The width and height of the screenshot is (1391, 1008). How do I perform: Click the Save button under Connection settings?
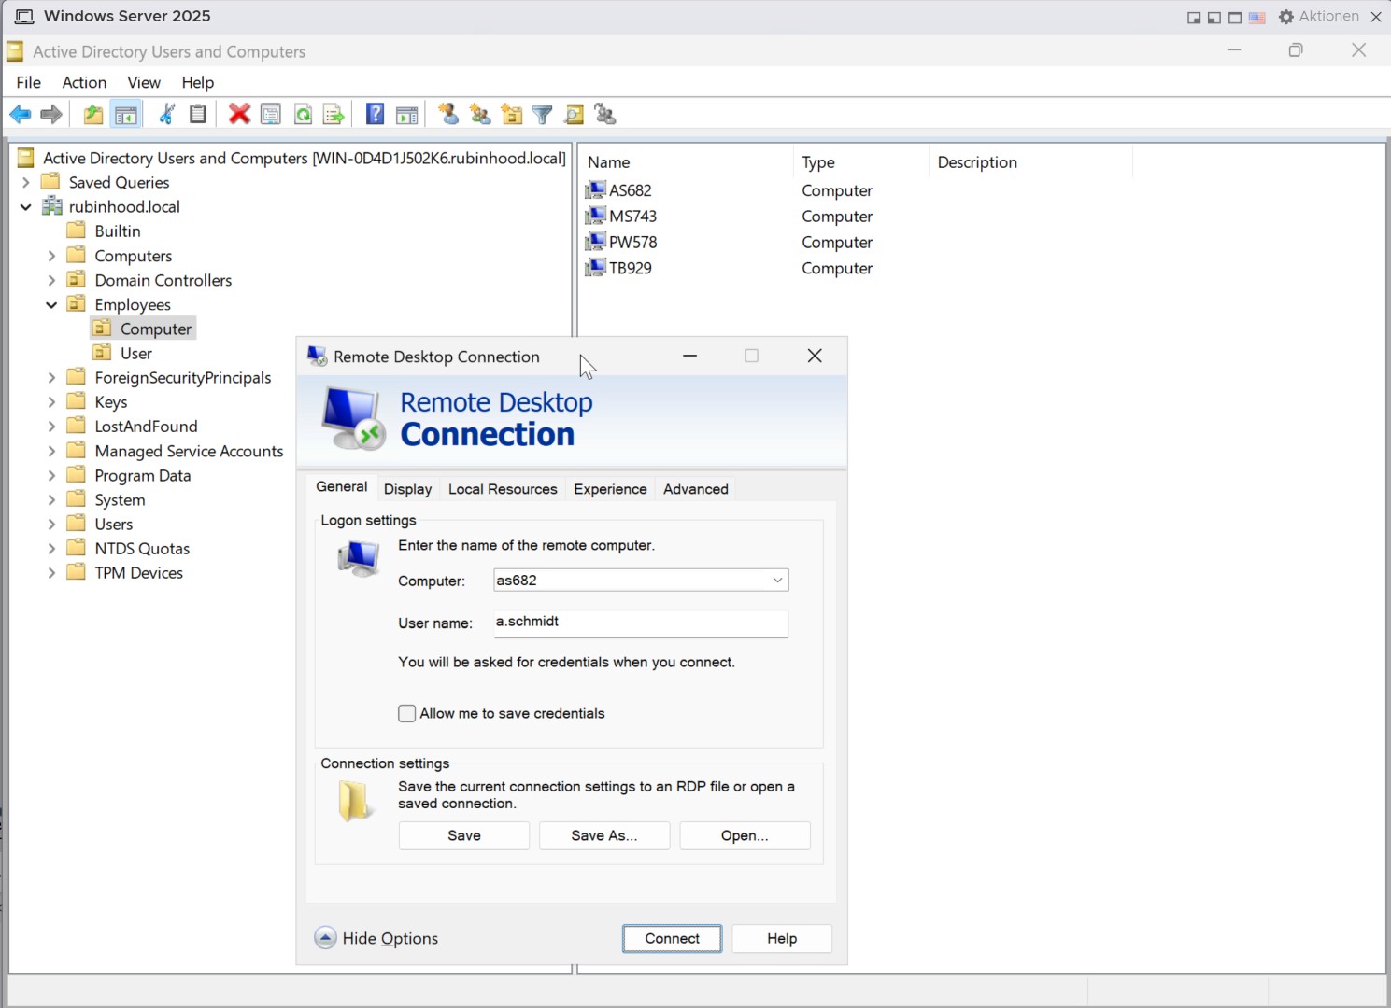(x=464, y=835)
